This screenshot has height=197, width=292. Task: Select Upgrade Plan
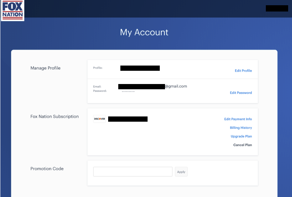click(241, 136)
